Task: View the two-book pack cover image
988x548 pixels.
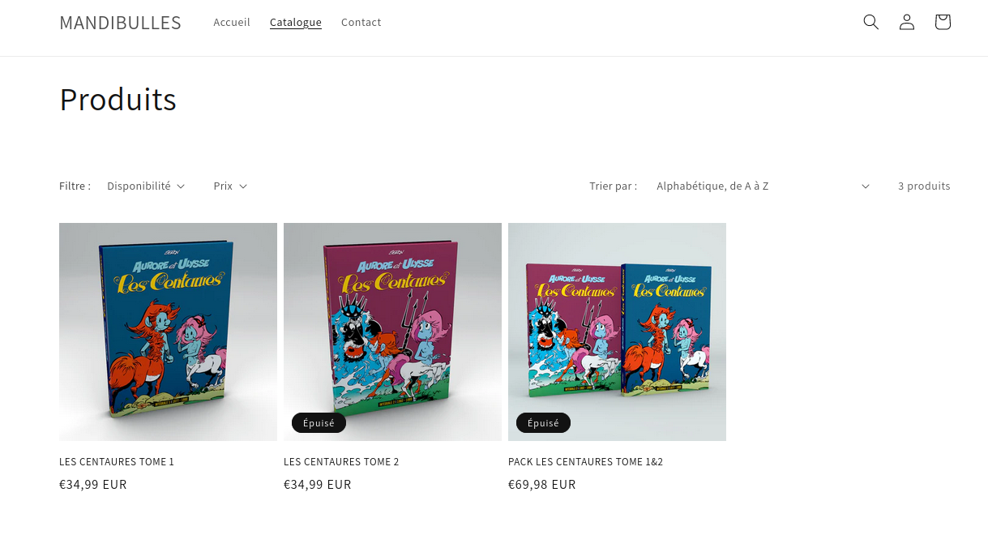Action: [617, 332]
